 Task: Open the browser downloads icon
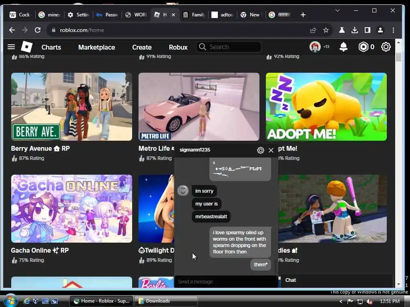(x=355, y=30)
